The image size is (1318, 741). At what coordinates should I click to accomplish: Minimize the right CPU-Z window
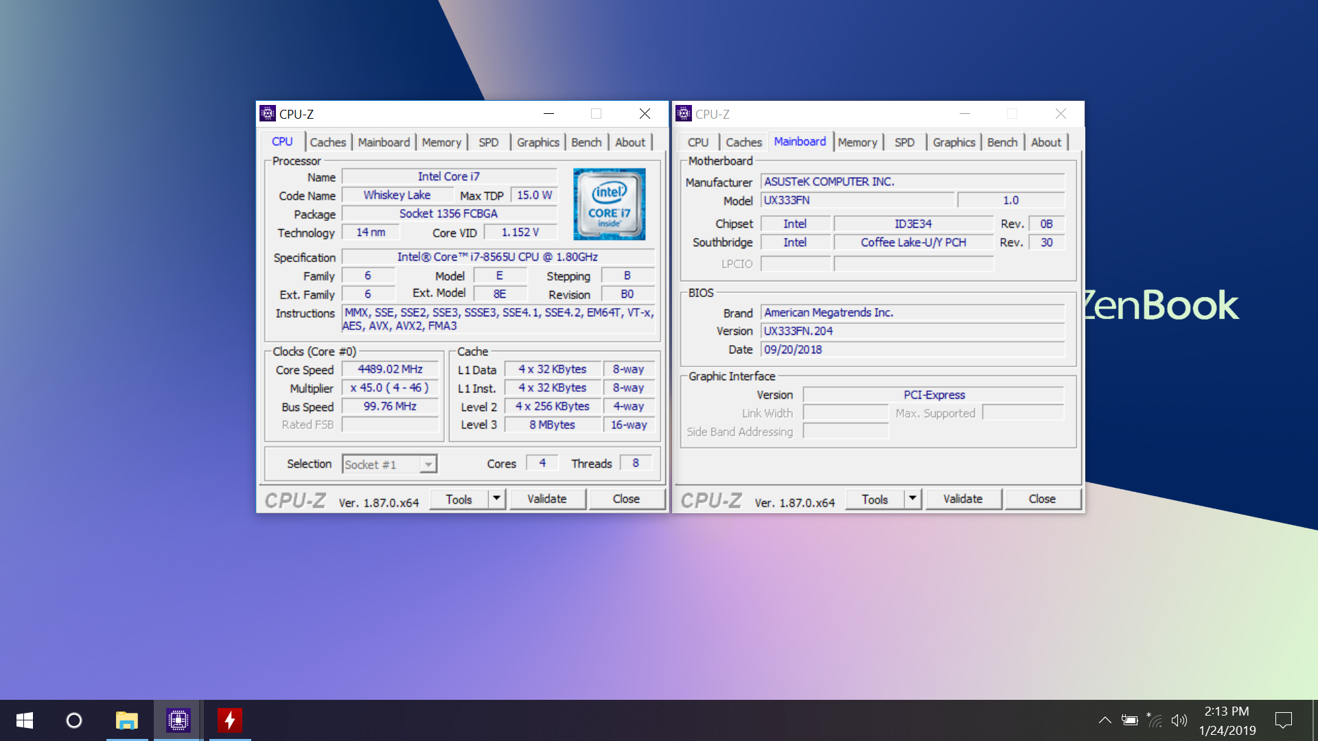coord(964,114)
